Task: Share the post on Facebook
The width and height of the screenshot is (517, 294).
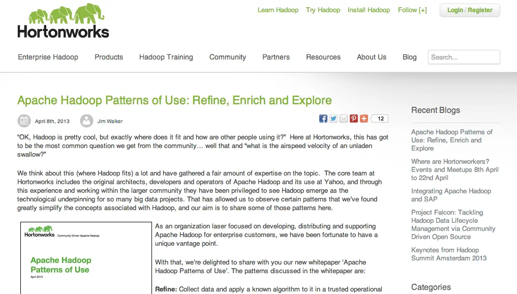Action: pos(323,119)
